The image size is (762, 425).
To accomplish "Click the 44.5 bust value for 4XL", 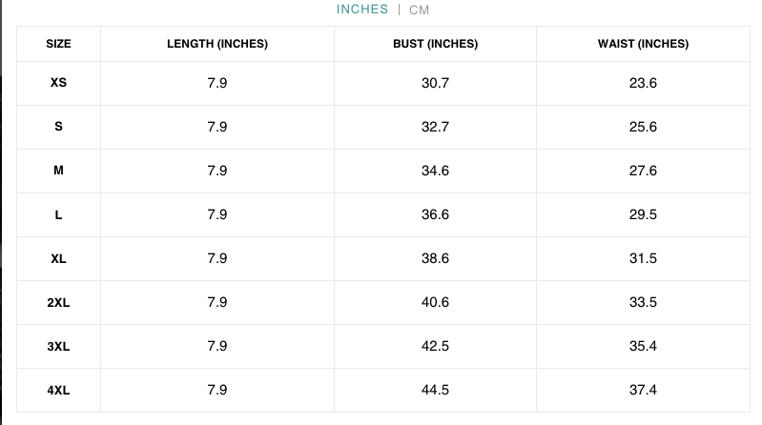I will click(x=435, y=390).
